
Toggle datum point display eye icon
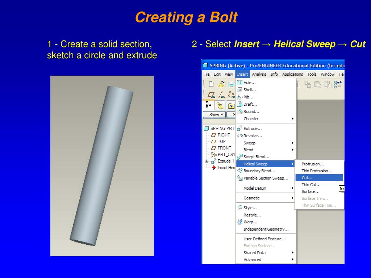tap(231, 94)
